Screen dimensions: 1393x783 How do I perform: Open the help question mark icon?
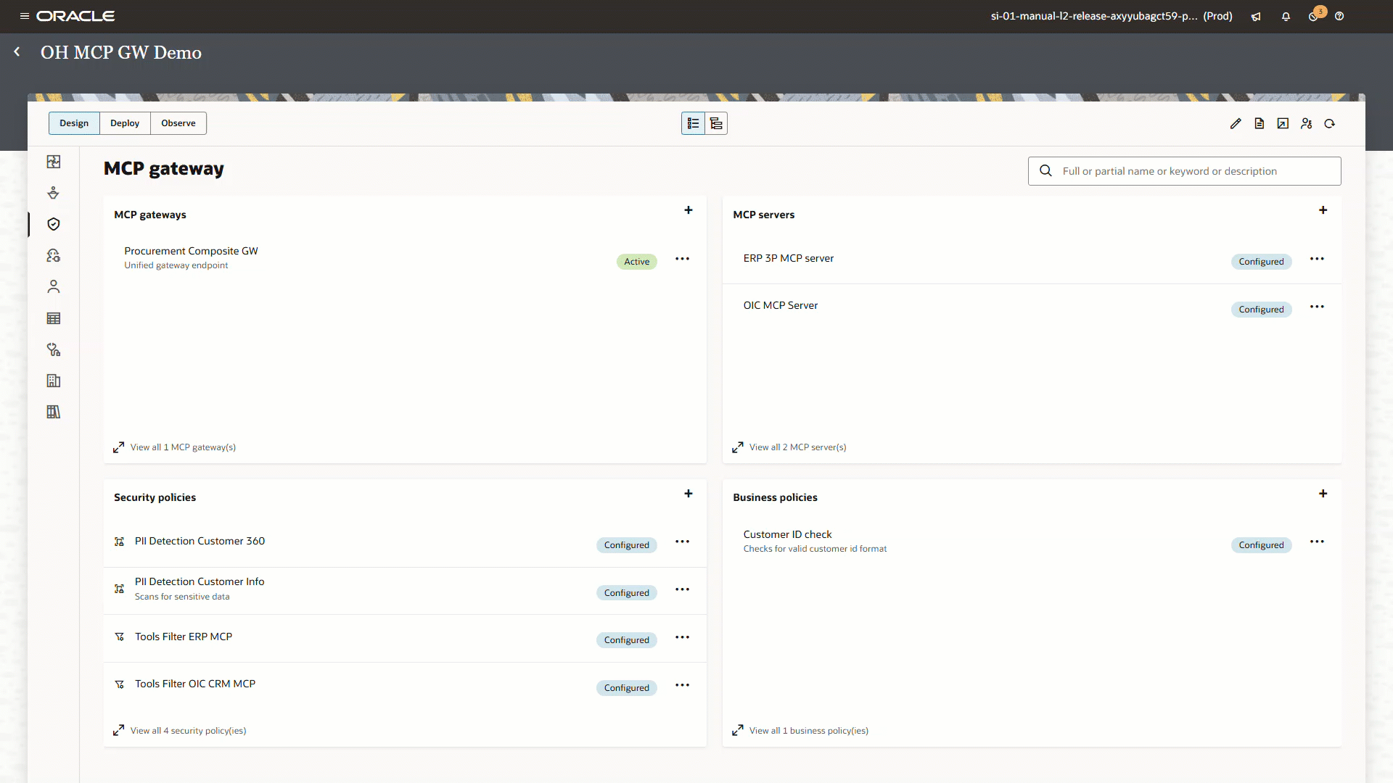(x=1339, y=17)
